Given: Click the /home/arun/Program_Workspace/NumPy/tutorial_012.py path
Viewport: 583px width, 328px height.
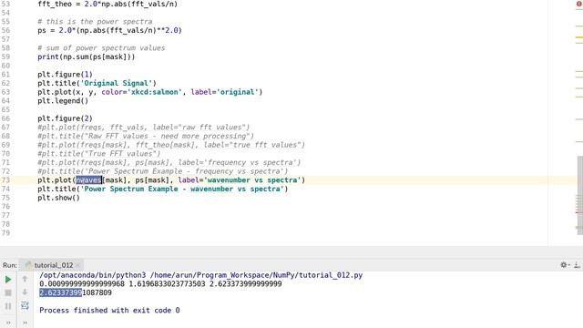Looking at the screenshot, I should (x=256, y=275).
